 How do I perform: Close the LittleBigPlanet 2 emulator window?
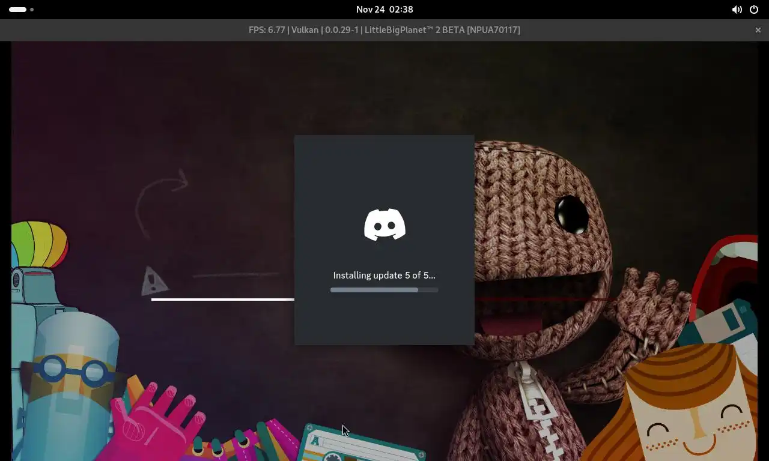(758, 30)
